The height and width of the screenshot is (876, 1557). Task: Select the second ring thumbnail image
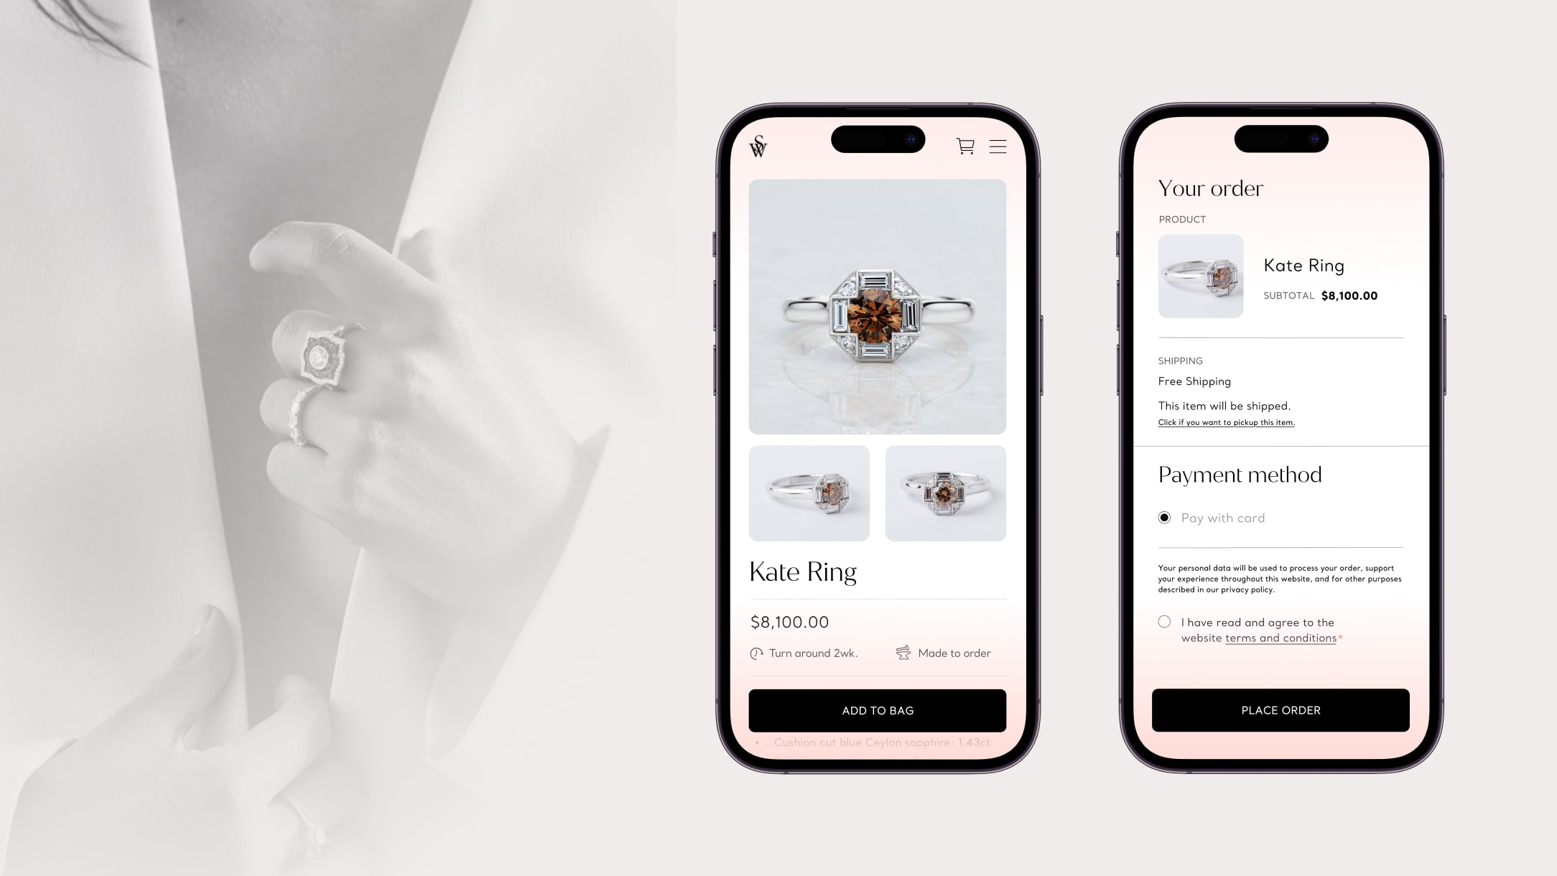945,494
